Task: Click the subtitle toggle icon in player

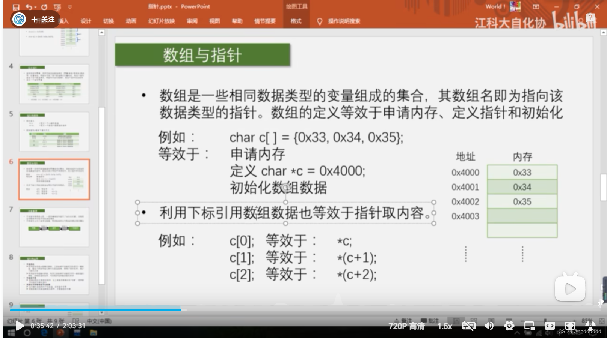Action: 468,326
